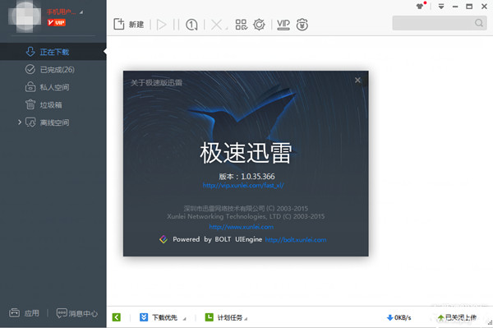Viewport: 493px width, 328px height.
Task: Click the upload closed (已关闭上传) status
Action: point(457,317)
